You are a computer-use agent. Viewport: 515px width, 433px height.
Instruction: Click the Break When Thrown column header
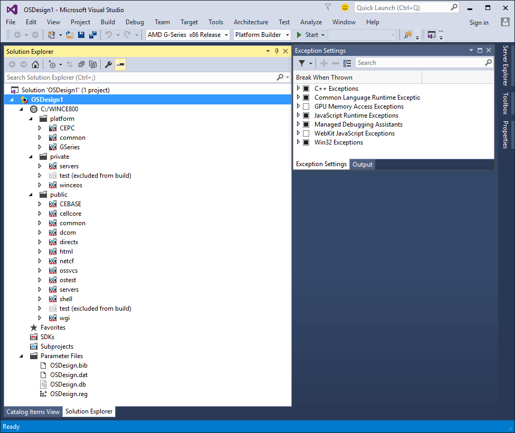(x=358, y=78)
